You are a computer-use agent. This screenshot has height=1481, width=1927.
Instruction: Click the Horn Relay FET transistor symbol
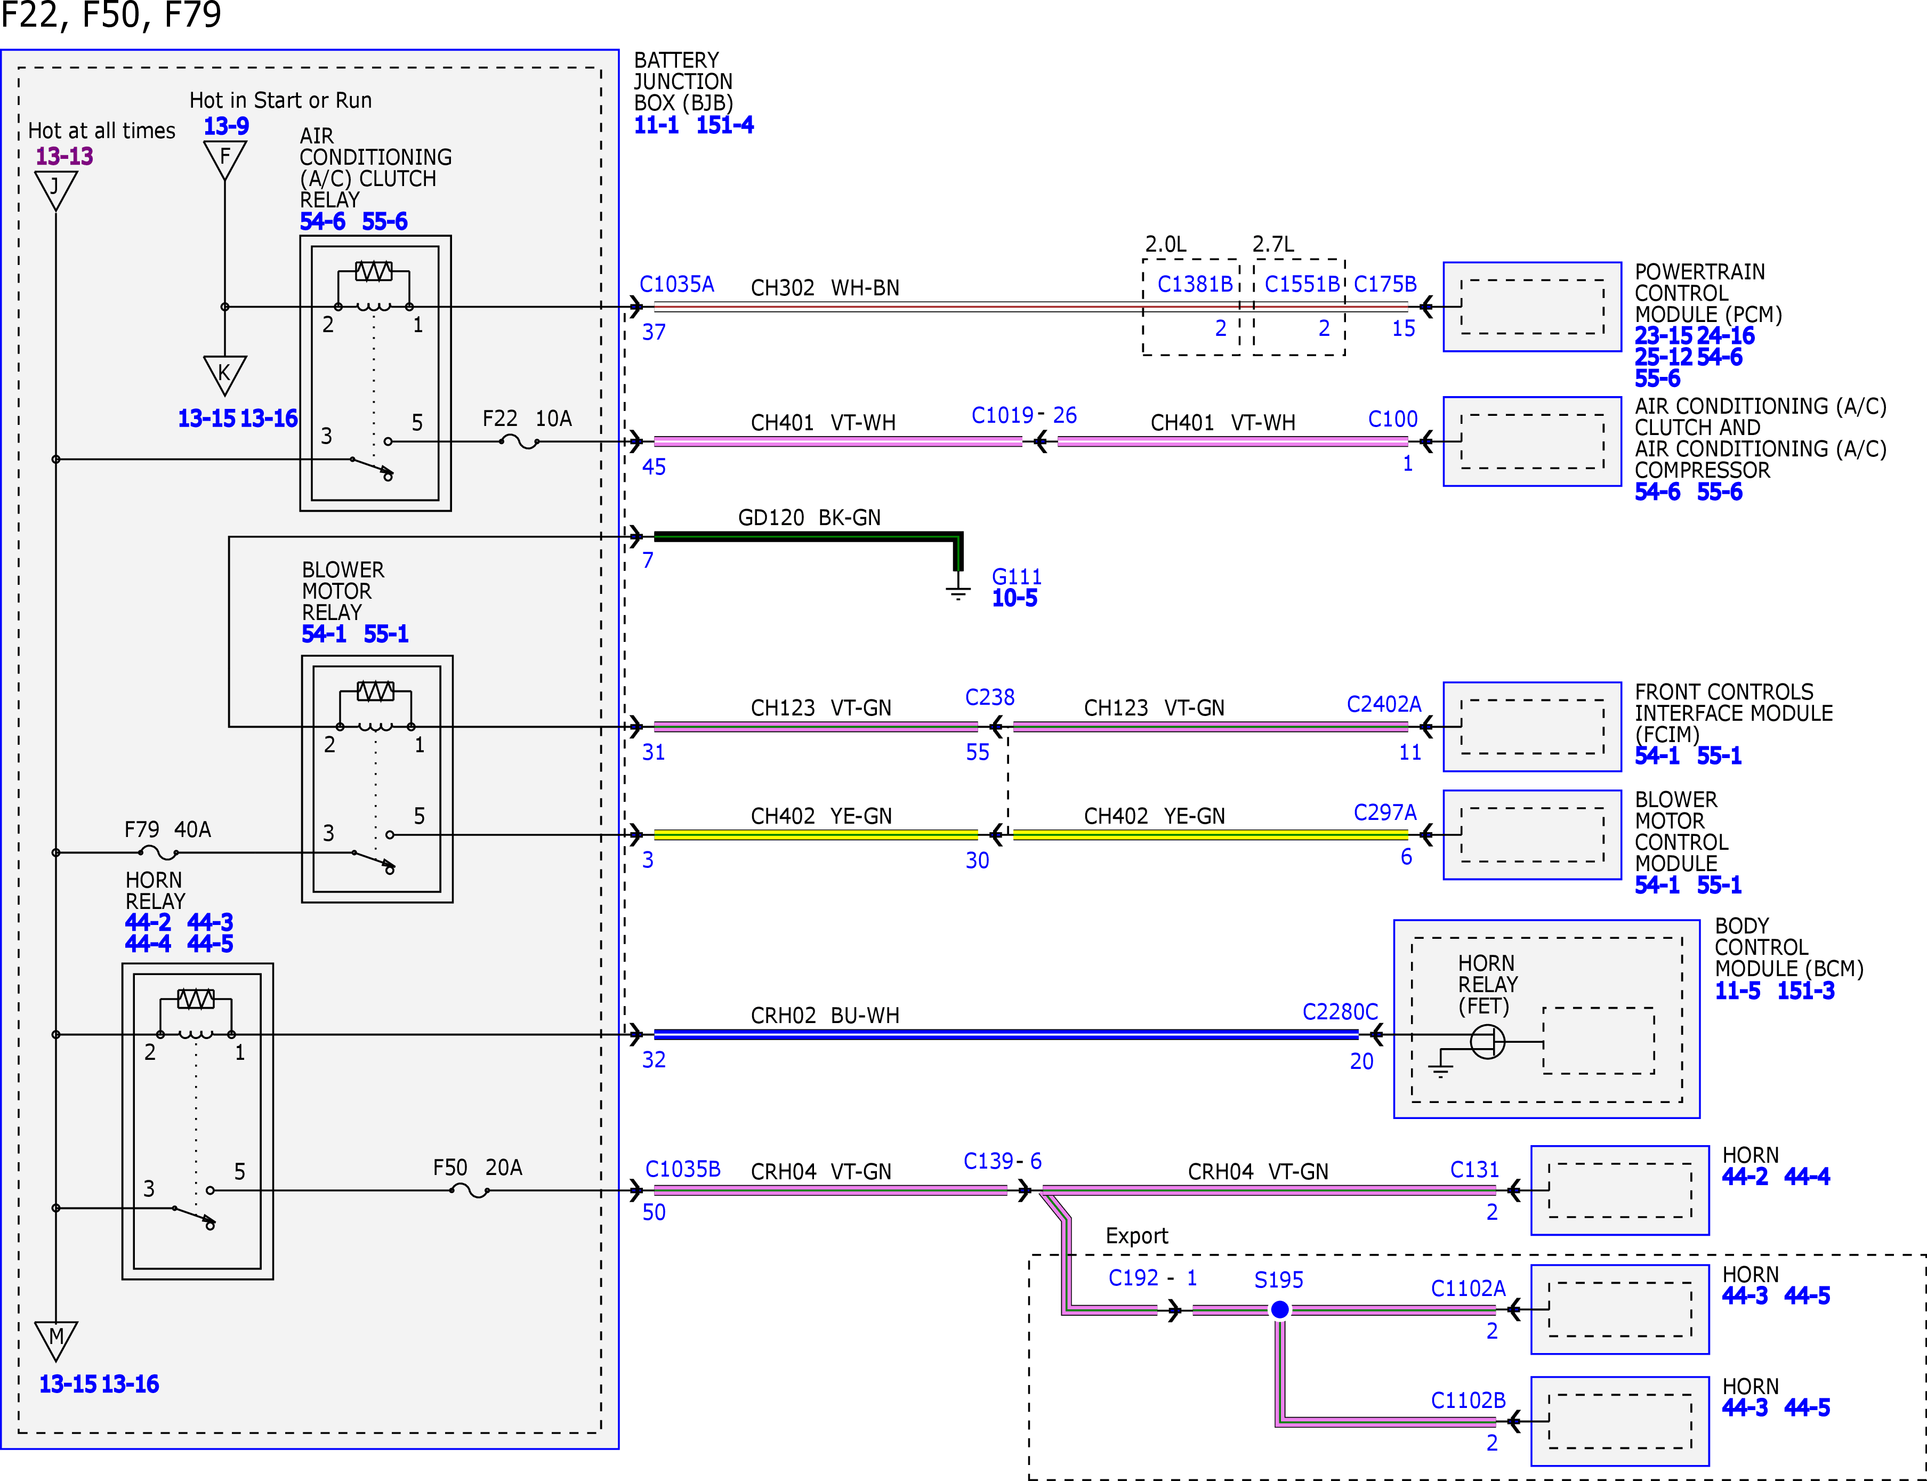[x=1487, y=1042]
